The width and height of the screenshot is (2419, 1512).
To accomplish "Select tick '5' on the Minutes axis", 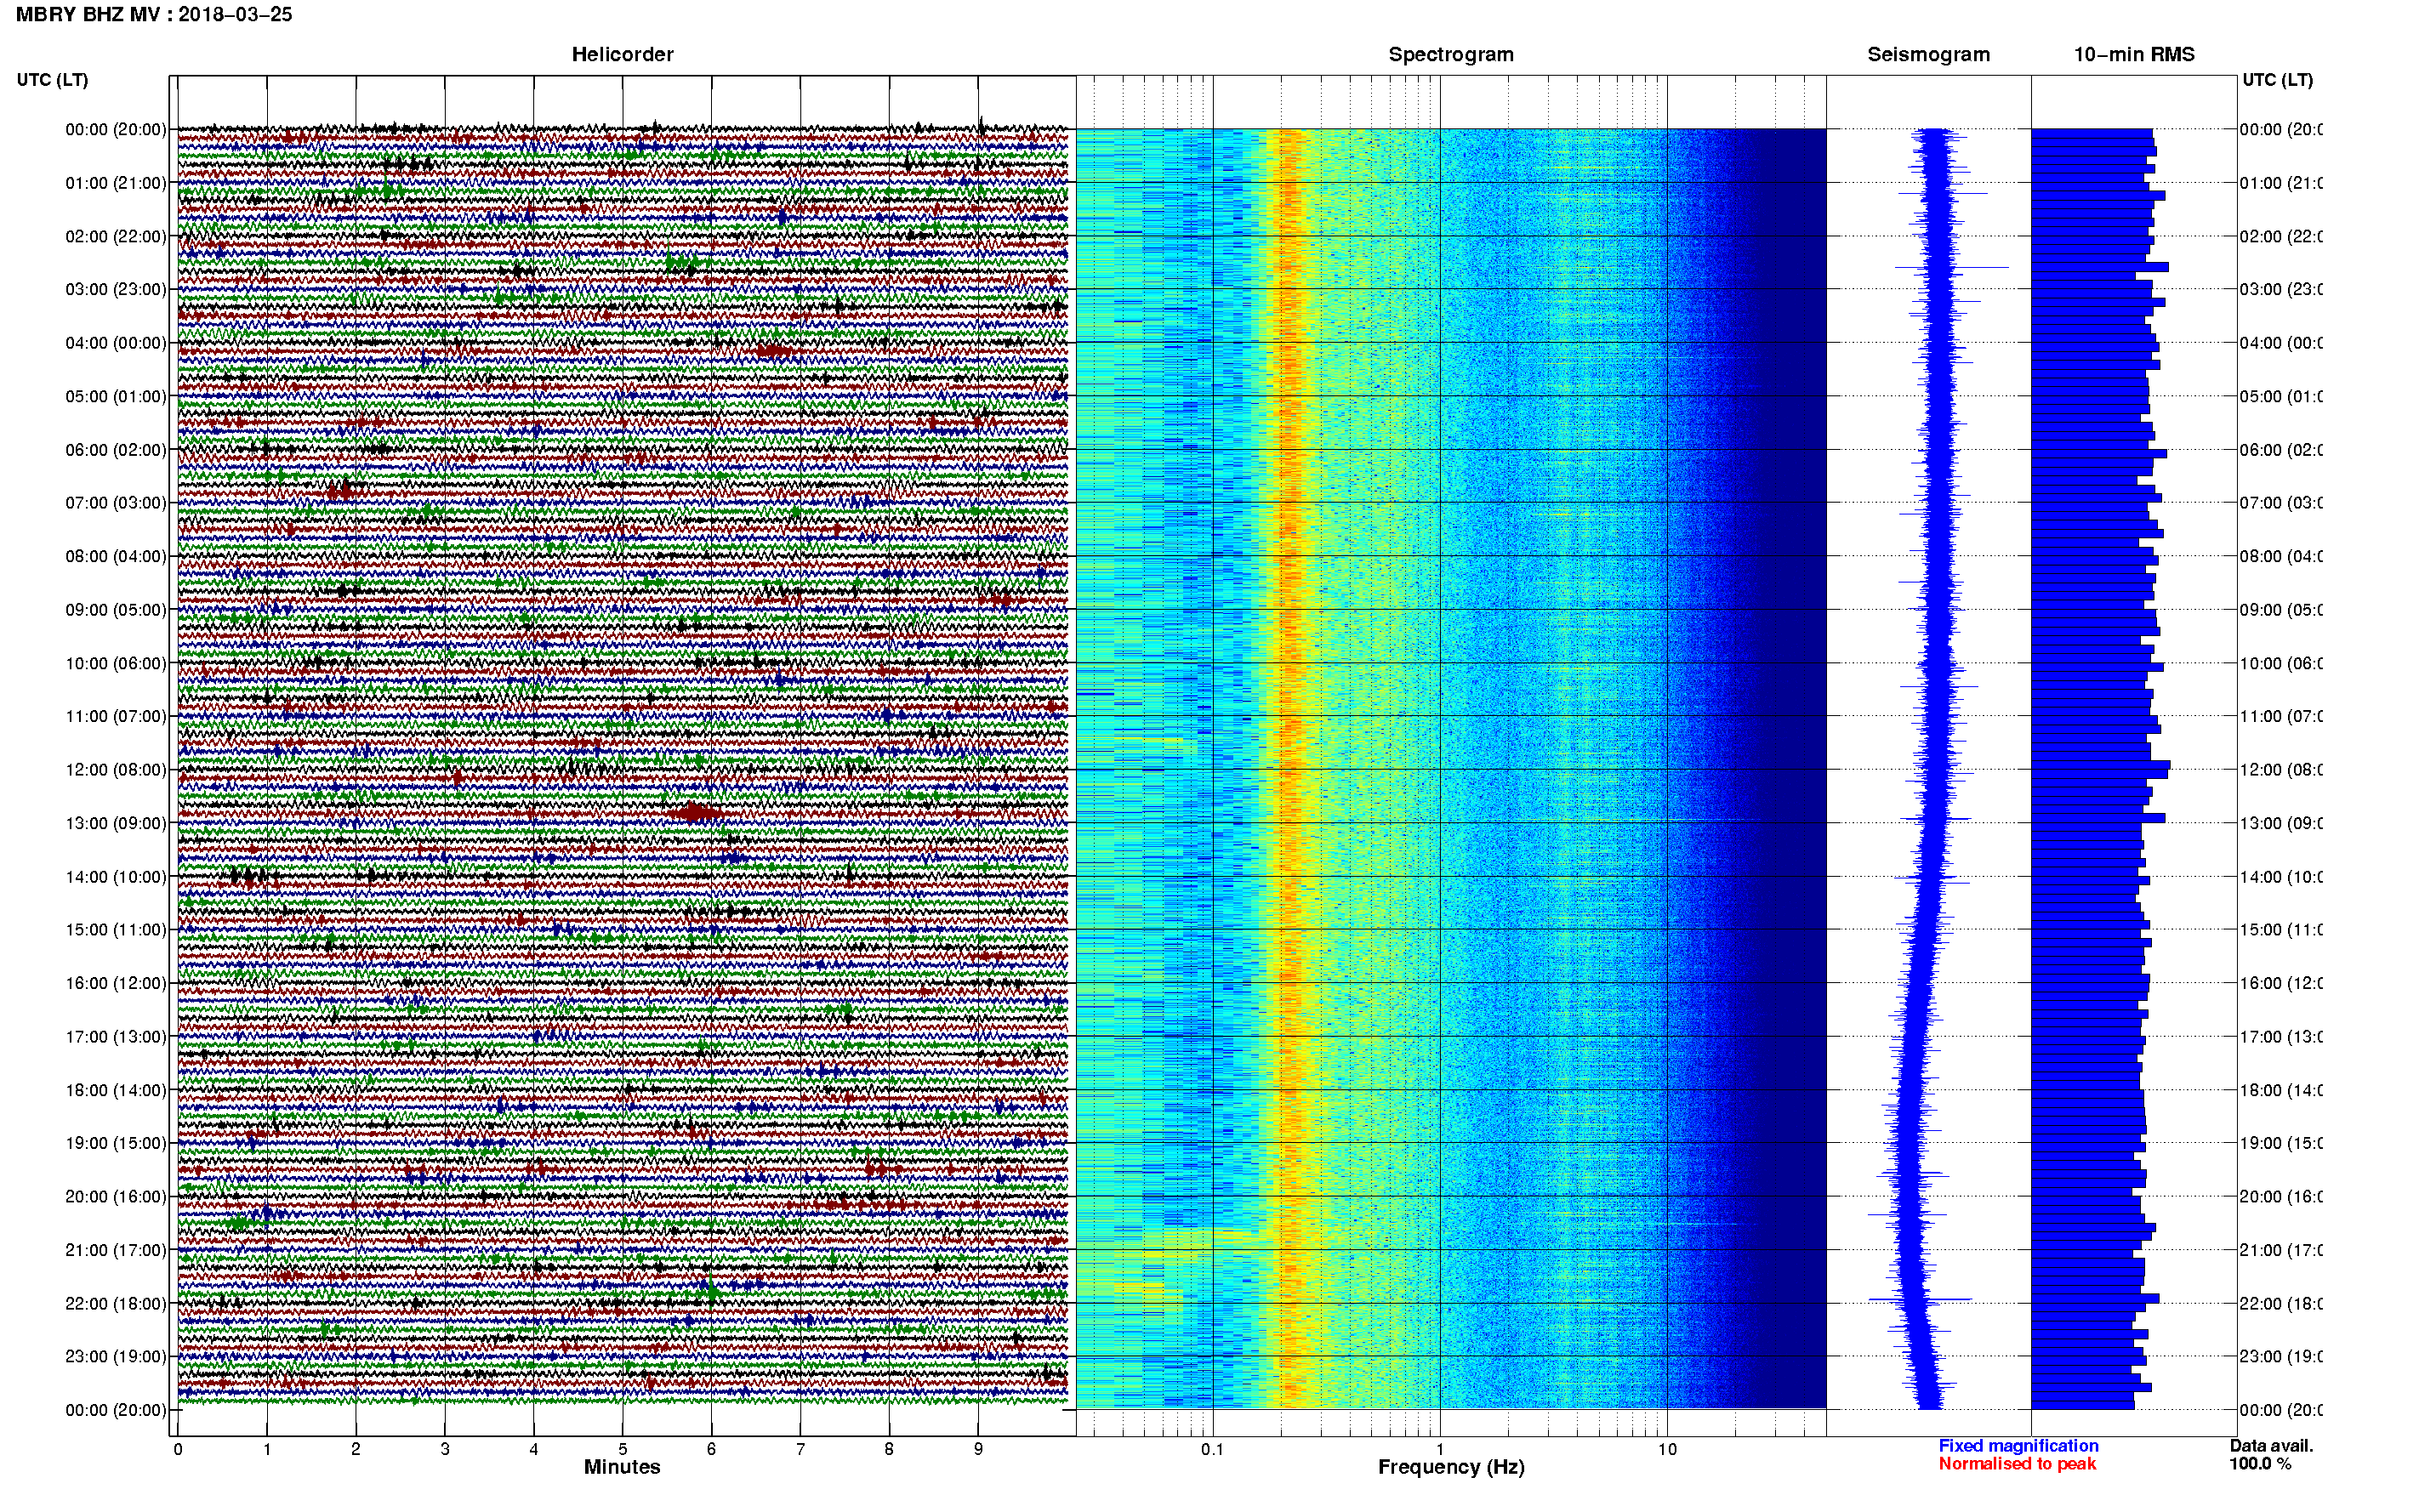I will click(x=623, y=1449).
